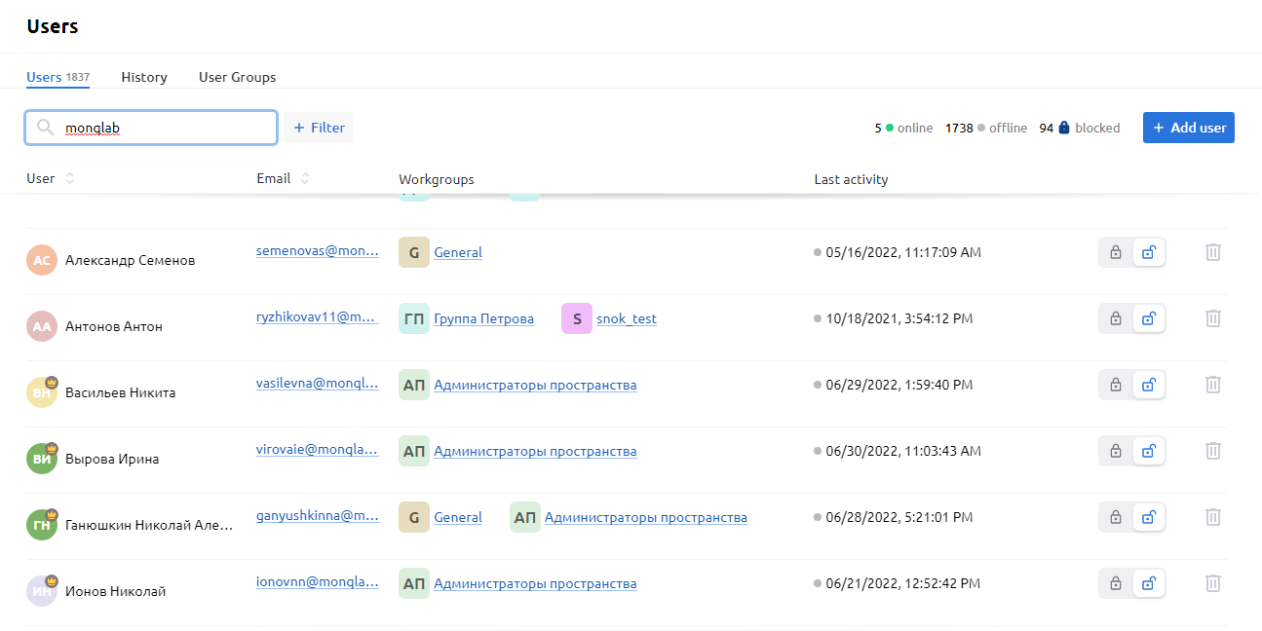
Task: Block Александр Семенов with closed lock toggle
Action: tap(1116, 252)
